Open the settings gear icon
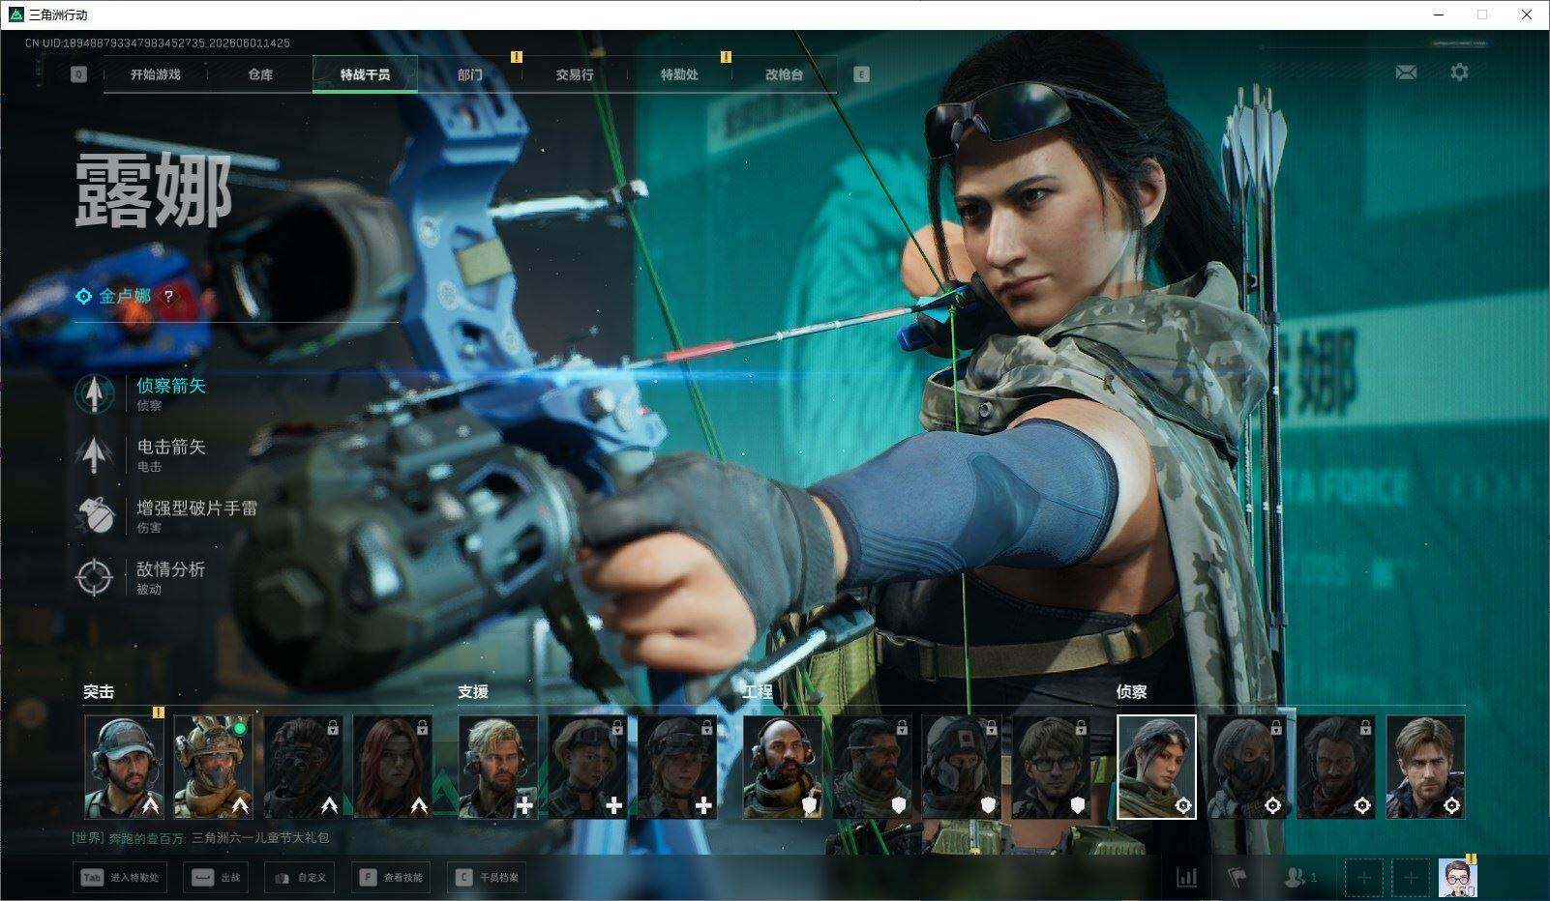The width and height of the screenshot is (1550, 901). [1459, 73]
